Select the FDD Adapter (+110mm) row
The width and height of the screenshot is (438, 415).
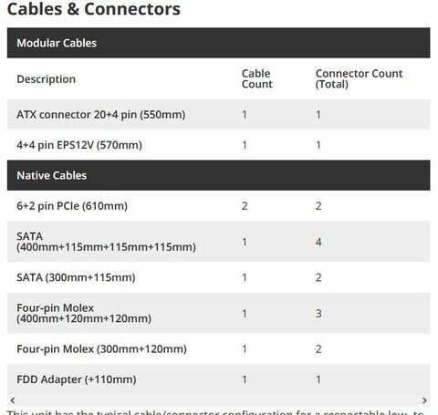click(x=218, y=379)
